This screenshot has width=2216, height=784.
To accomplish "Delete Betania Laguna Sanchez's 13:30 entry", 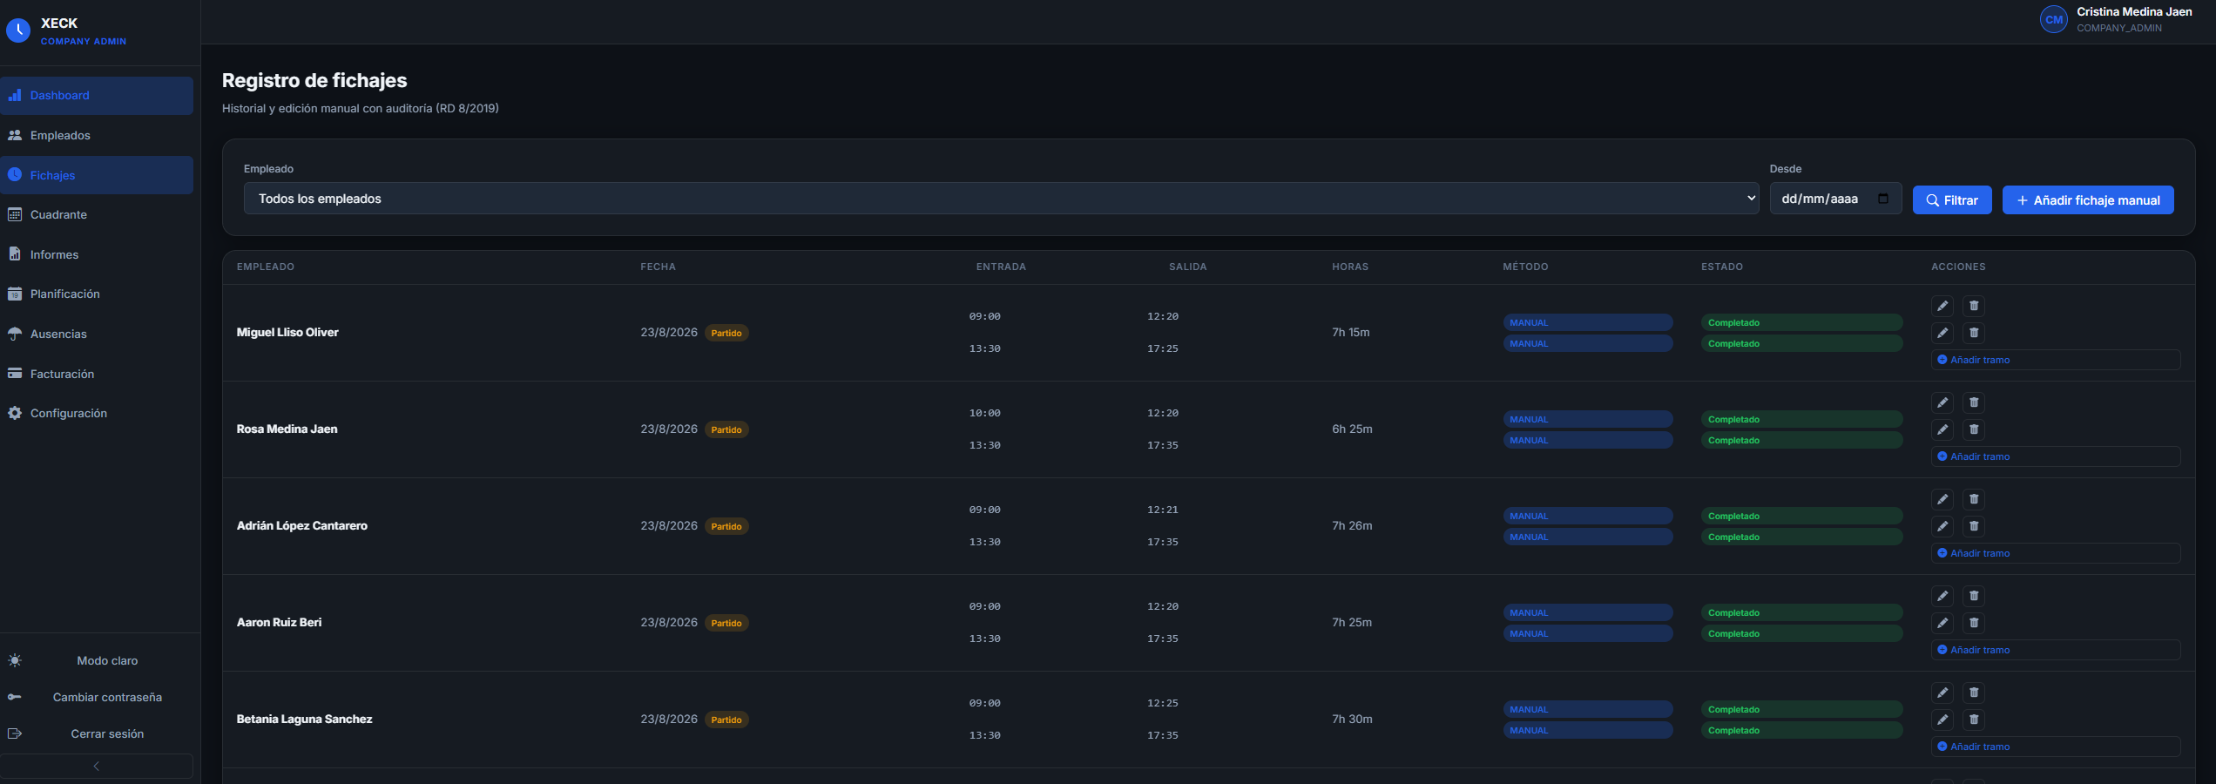I will click(1974, 720).
